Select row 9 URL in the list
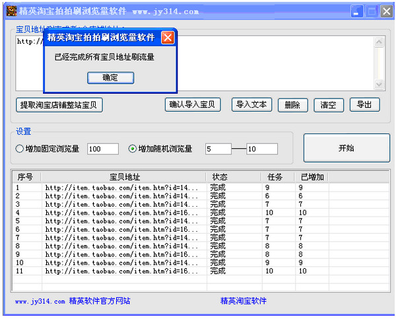 (x=121, y=254)
